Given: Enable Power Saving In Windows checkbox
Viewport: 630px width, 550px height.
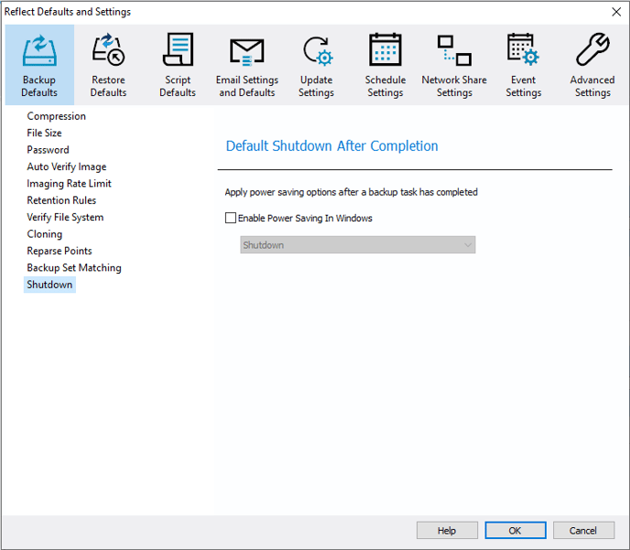Looking at the screenshot, I should click(x=231, y=218).
